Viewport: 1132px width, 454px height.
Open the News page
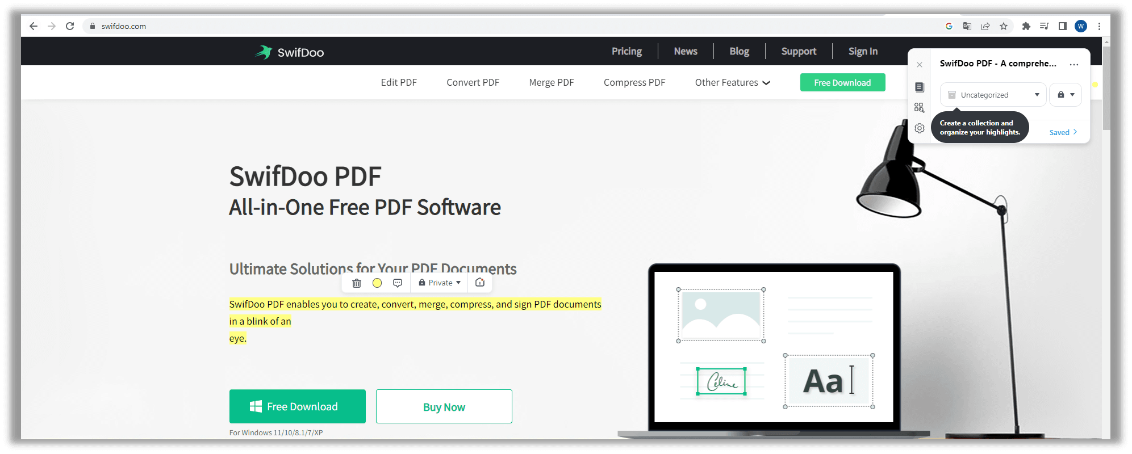(686, 51)
